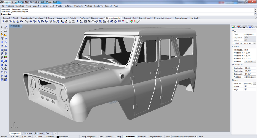Add a new viewport tab with plus
Viewport: 257px width, 138px height.
click(55, 133)
